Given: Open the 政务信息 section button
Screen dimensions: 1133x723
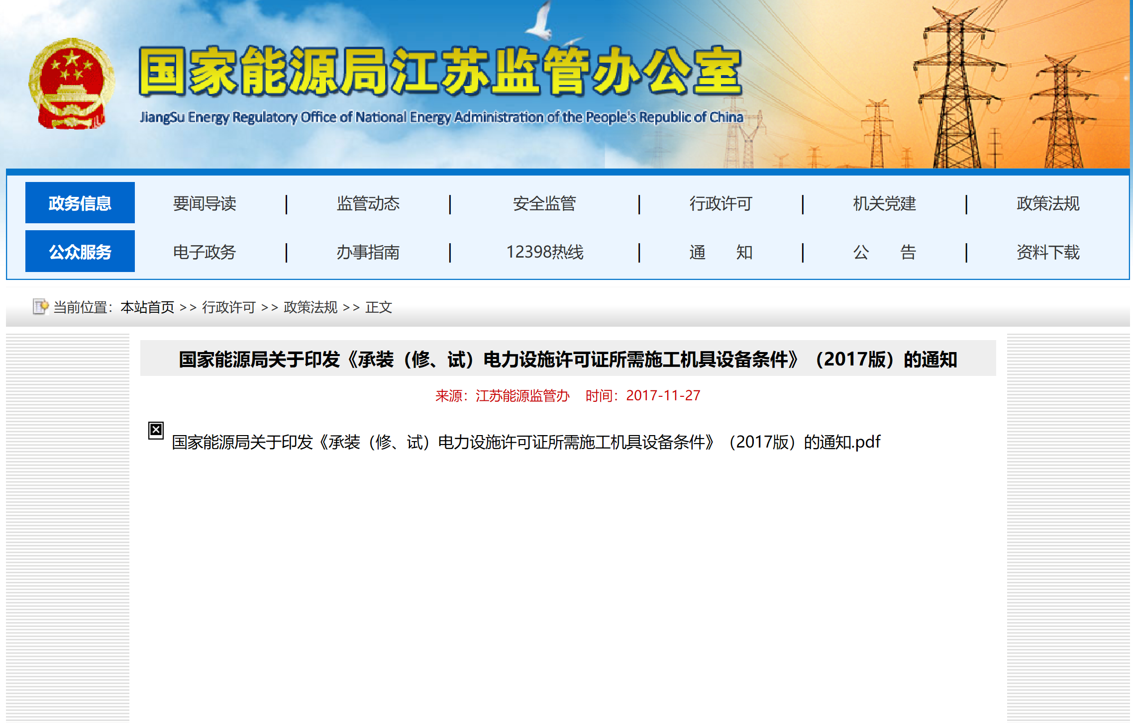Looking at the screenshot, I should pos(80,203).
